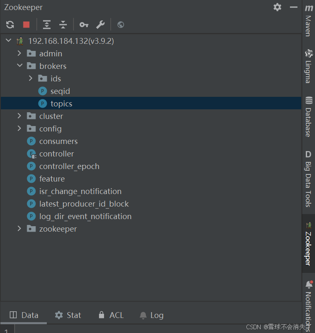Switch to the Stat tab
This screenshot has width=315, height=333.
(x=68, y=315)
